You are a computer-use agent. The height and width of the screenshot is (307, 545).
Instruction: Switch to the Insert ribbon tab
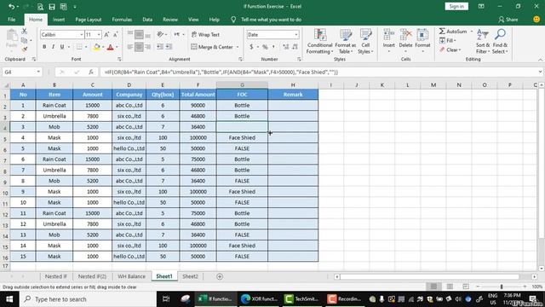pyautogui.click(x=59, y=20)
